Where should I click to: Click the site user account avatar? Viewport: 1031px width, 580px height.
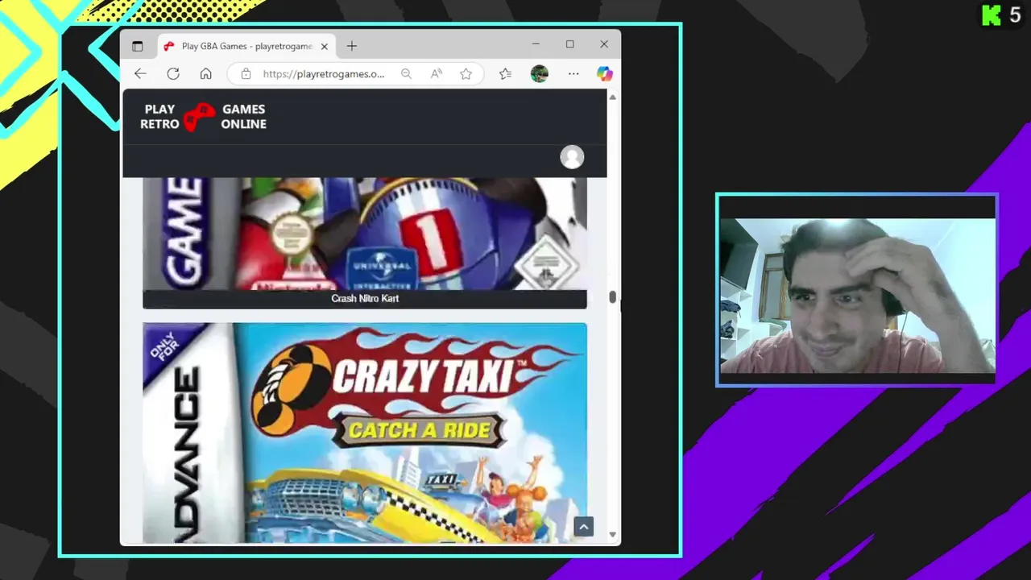point(572,157)
